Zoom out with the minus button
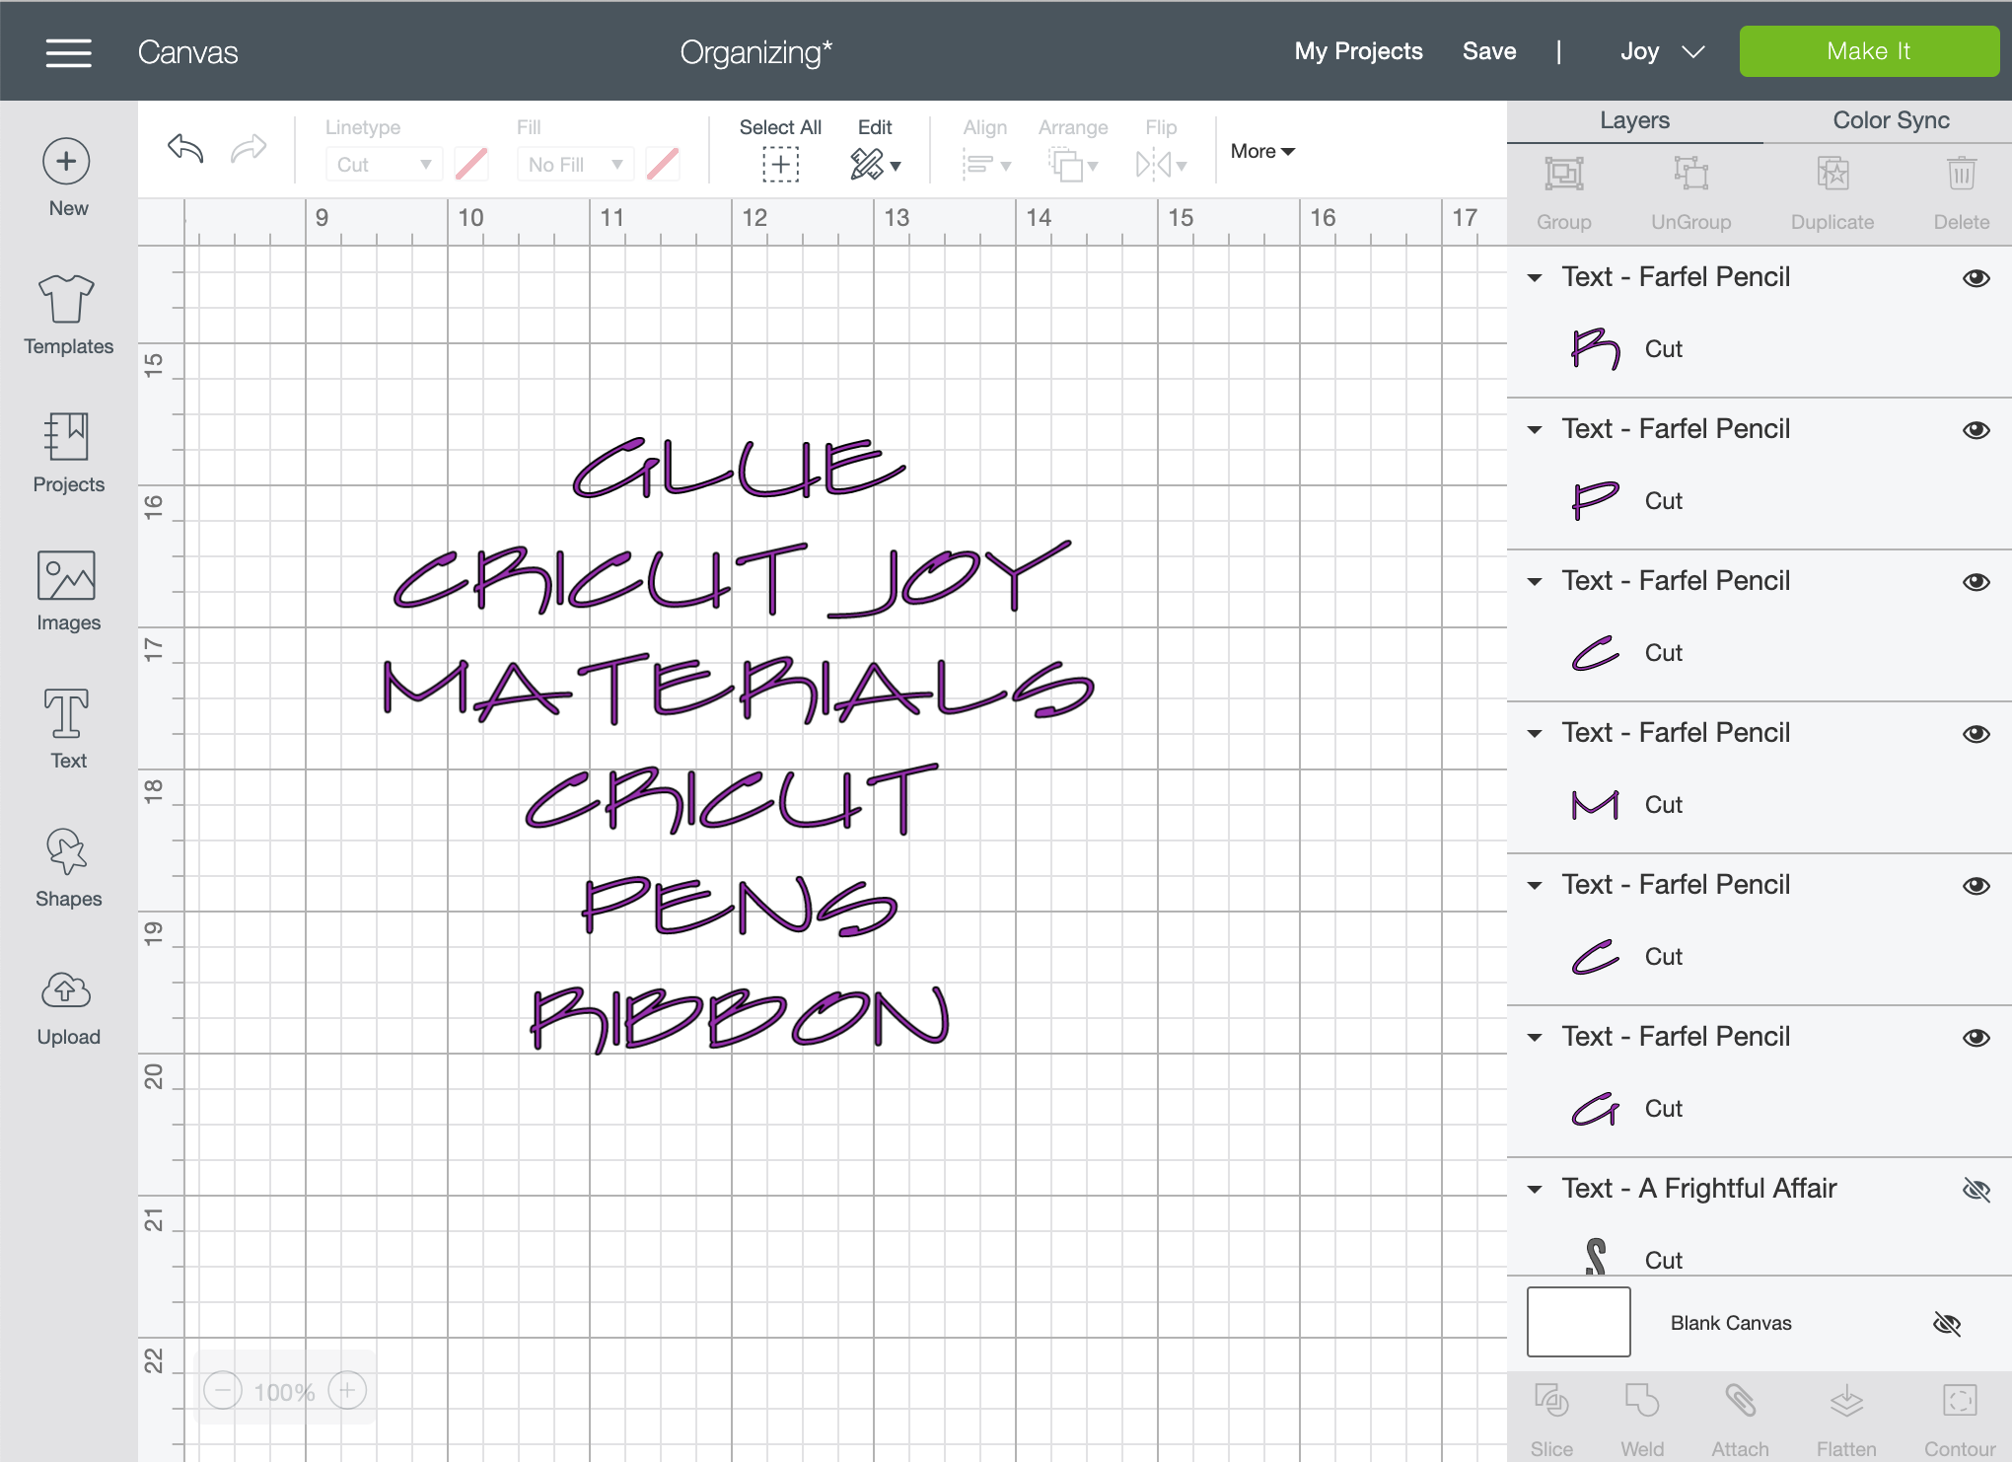Screen dimensions: 2012x1462 (x=223, y=1391)
